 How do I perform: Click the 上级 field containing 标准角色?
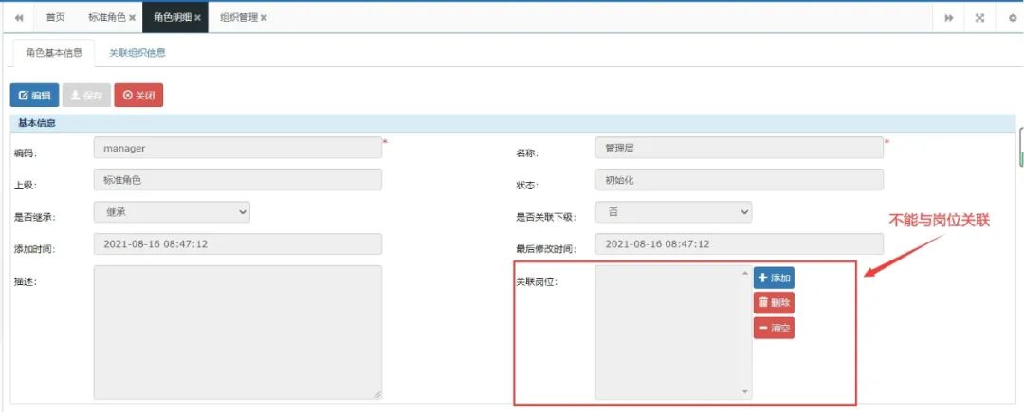point(238,180)
